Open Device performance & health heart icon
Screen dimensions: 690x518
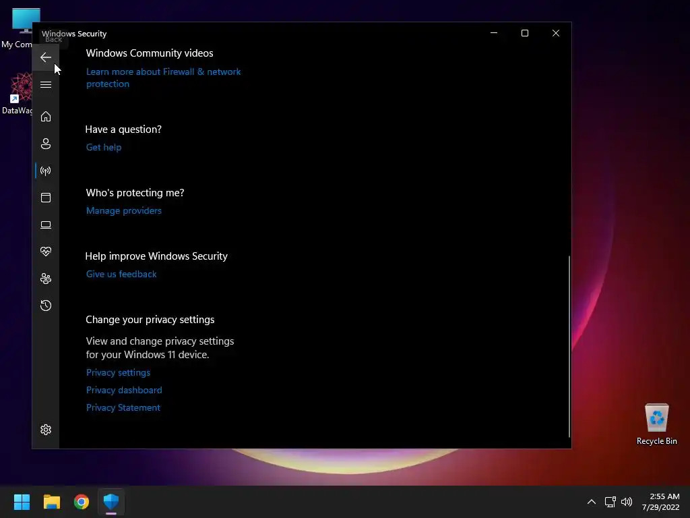(x=46, y=252)
